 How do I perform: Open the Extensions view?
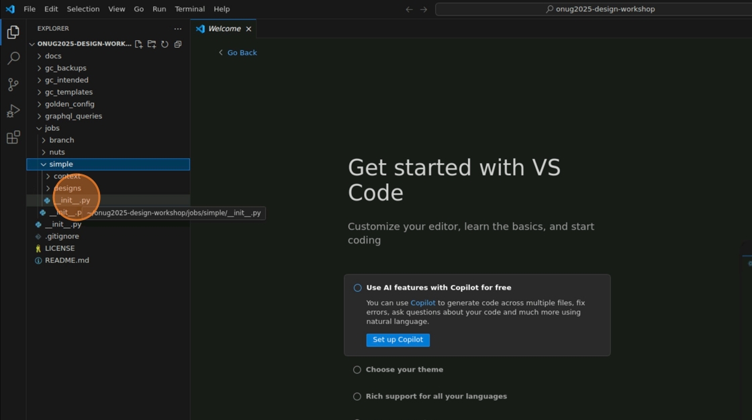click(x=13, y=138)
